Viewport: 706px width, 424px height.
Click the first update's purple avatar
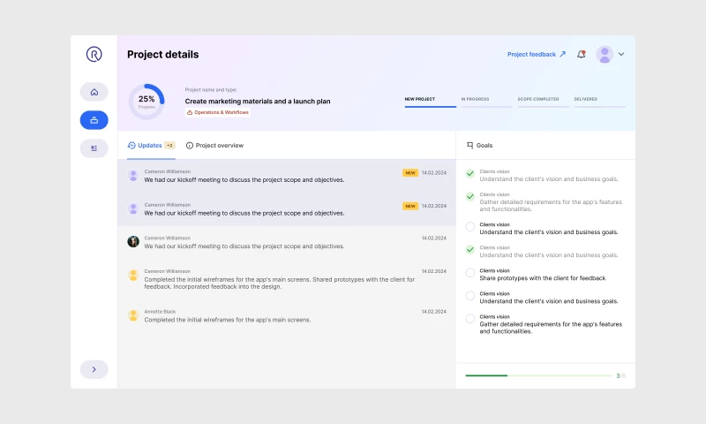[x=133, y=175]
